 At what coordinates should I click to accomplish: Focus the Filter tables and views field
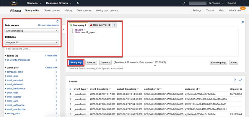click(32, 49)
